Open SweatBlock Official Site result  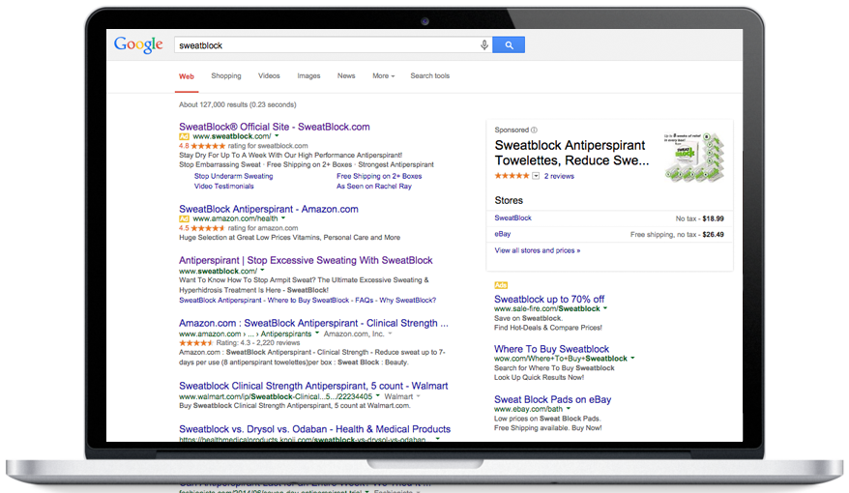[x=275, y=127]
